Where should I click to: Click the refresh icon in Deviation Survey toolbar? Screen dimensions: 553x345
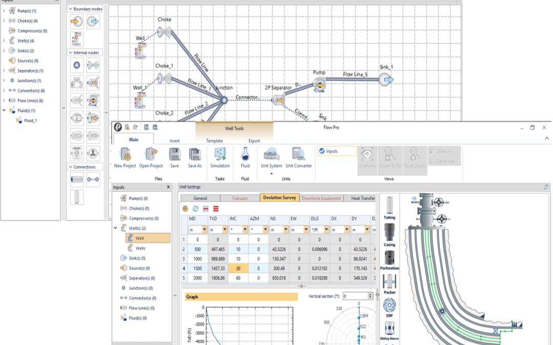tap(196, 209)
